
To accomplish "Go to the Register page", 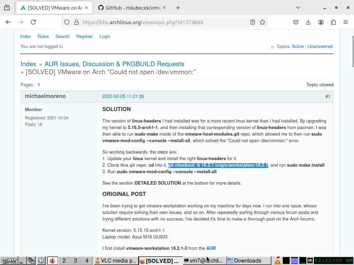I will pyautogui.click(x=84, y=37).
